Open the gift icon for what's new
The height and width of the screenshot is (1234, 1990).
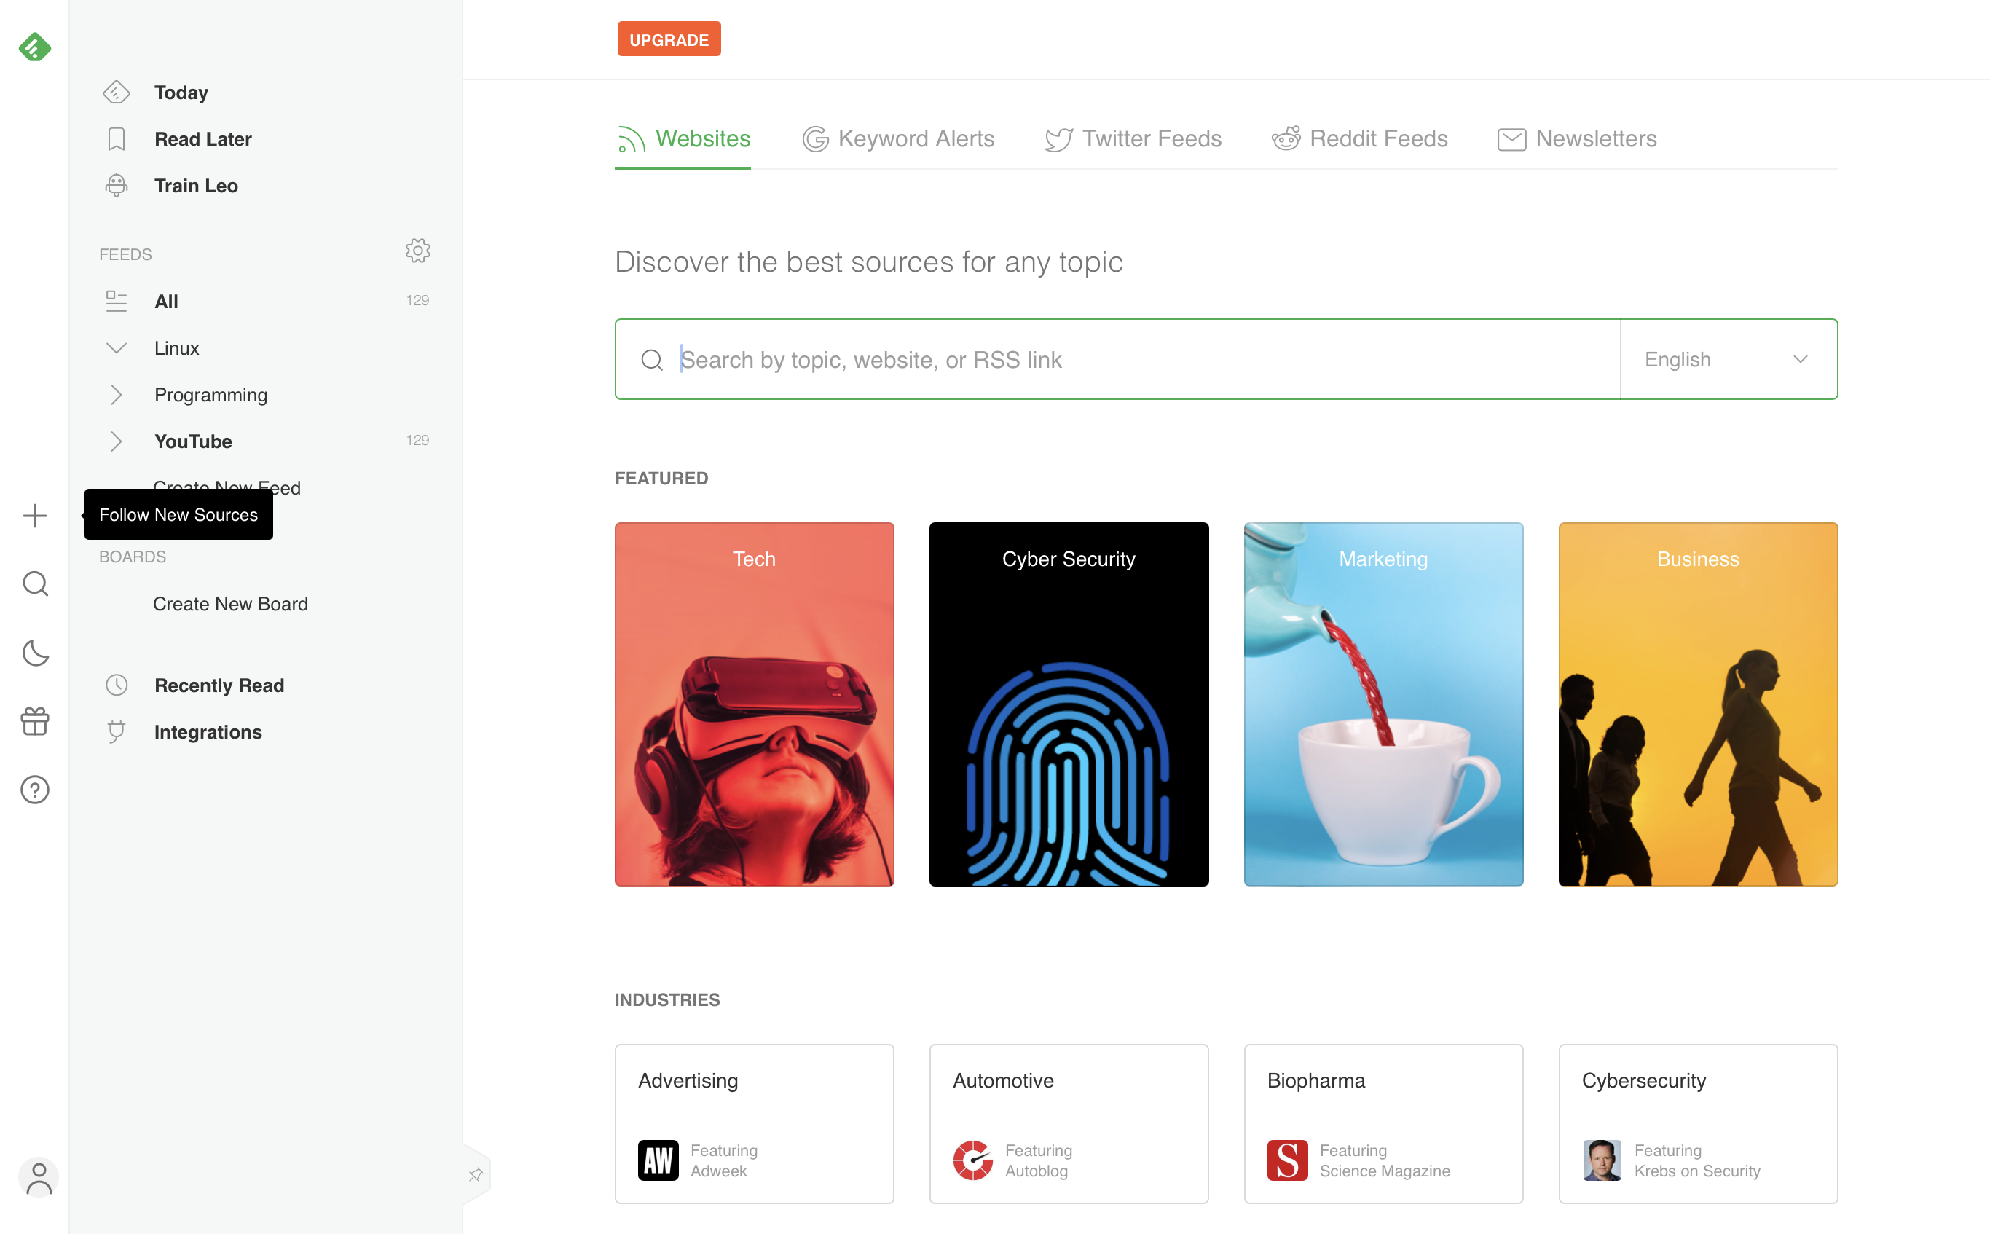(x=35, y=721)
